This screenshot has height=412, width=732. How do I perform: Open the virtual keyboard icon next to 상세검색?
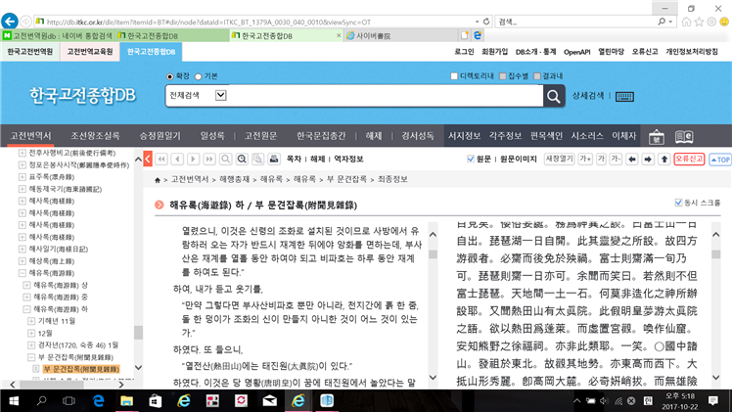click(x=624, y=96)
